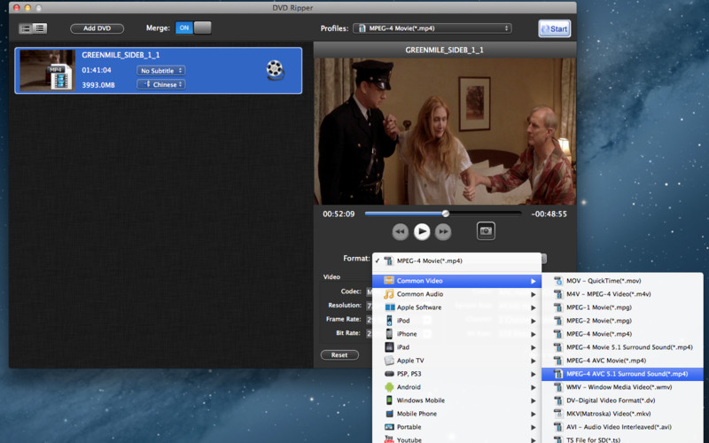Choose M4V - MPEG-4 Video(*.m4v) format
Viewport: 709px width, 443px height.
[622, 294]
